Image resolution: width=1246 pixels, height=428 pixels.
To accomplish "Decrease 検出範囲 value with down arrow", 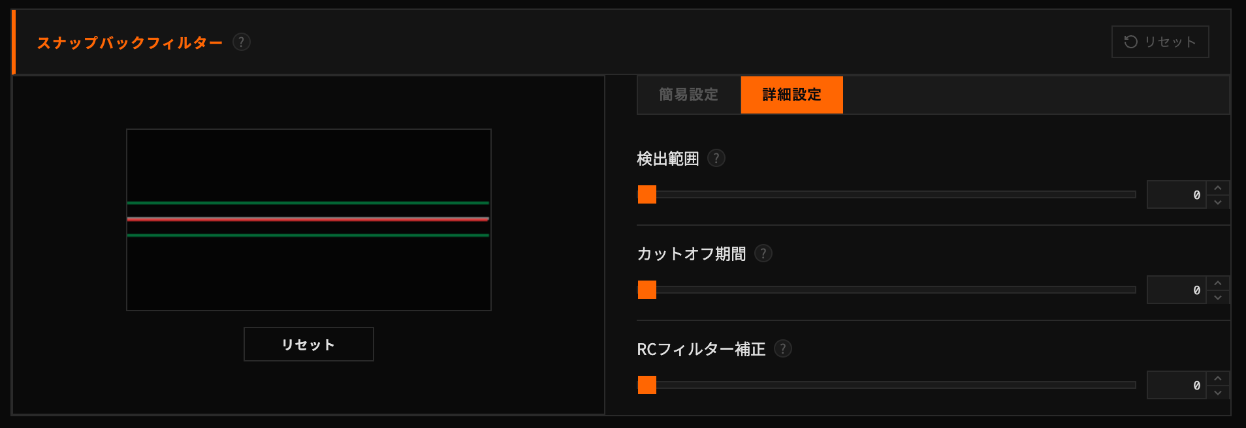I will tap(1218, 202).
